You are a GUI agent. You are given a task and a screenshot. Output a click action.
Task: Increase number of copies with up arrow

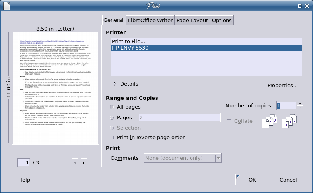tap(300, 103)
